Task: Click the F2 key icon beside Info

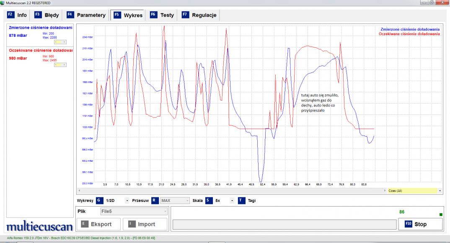Action: [x=11, y=15]
